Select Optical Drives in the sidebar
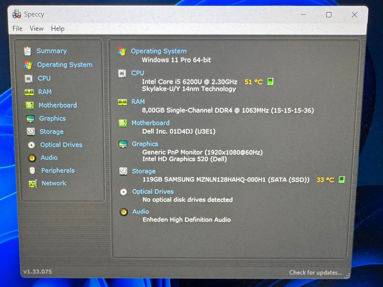Screen dimensions: 383x287 pyautogui.click(x=61, y=145)
